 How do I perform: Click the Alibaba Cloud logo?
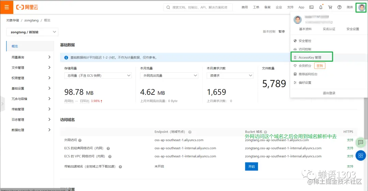coord(27,7)
